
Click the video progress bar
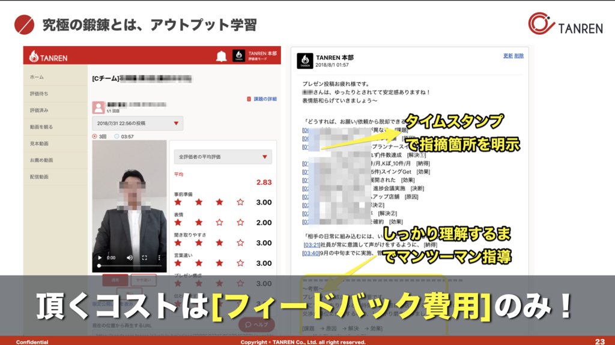130,266
